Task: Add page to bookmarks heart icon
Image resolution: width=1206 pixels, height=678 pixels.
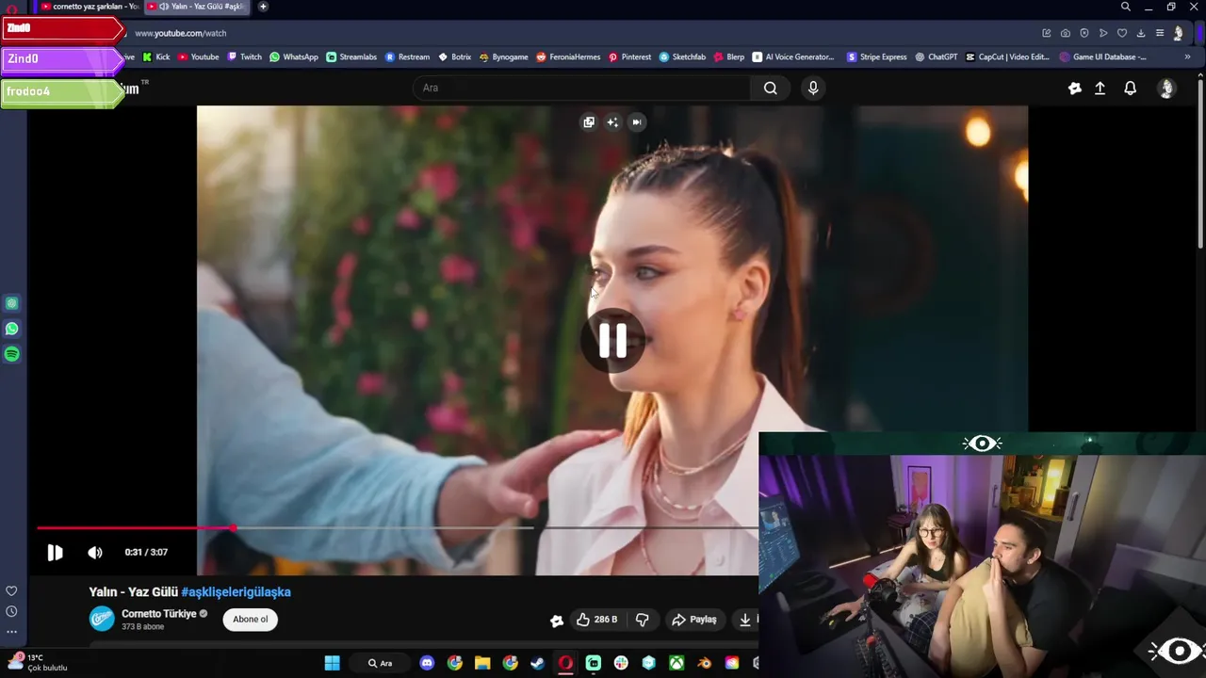Action: [x=1122, y=33]
